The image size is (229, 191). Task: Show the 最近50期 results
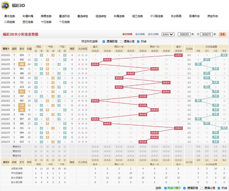127,34
